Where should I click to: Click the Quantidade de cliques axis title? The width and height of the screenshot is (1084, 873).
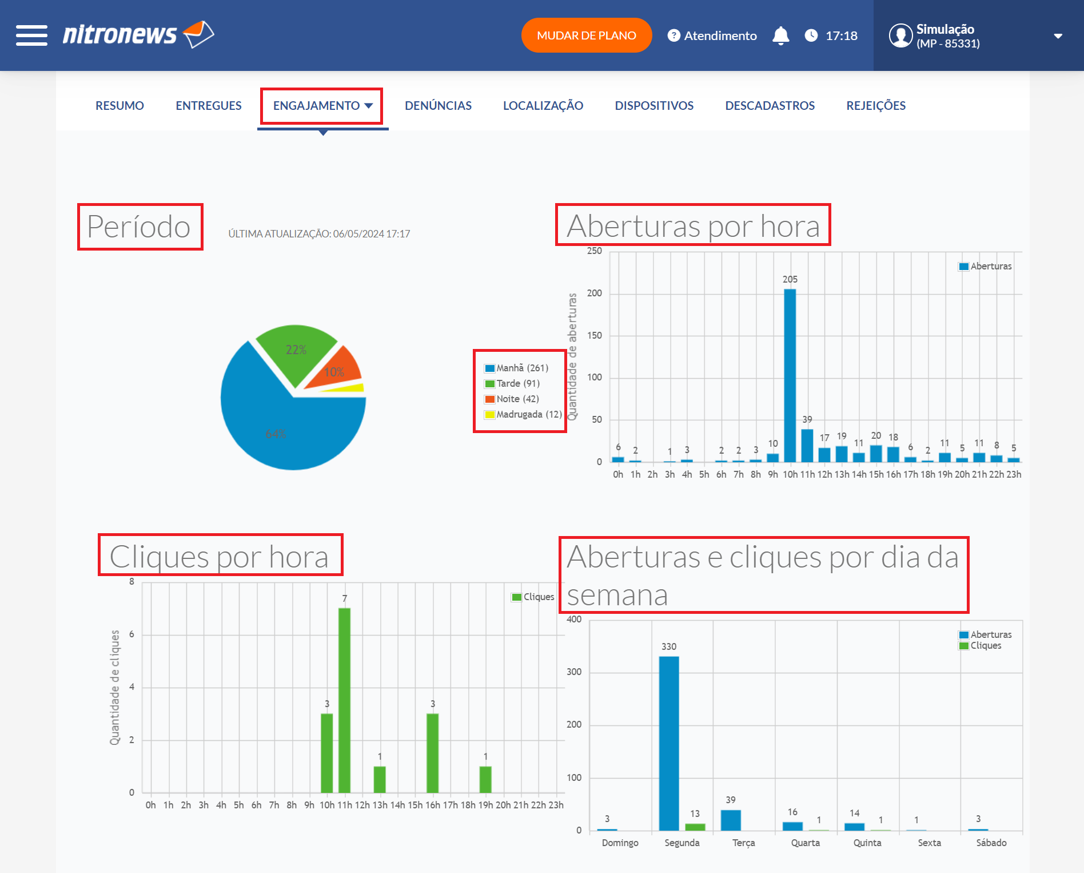(114, 688)
